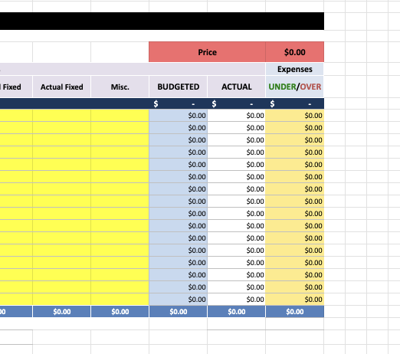Select the ACTUAL column header
400x354 pixels.
(237, 87)
